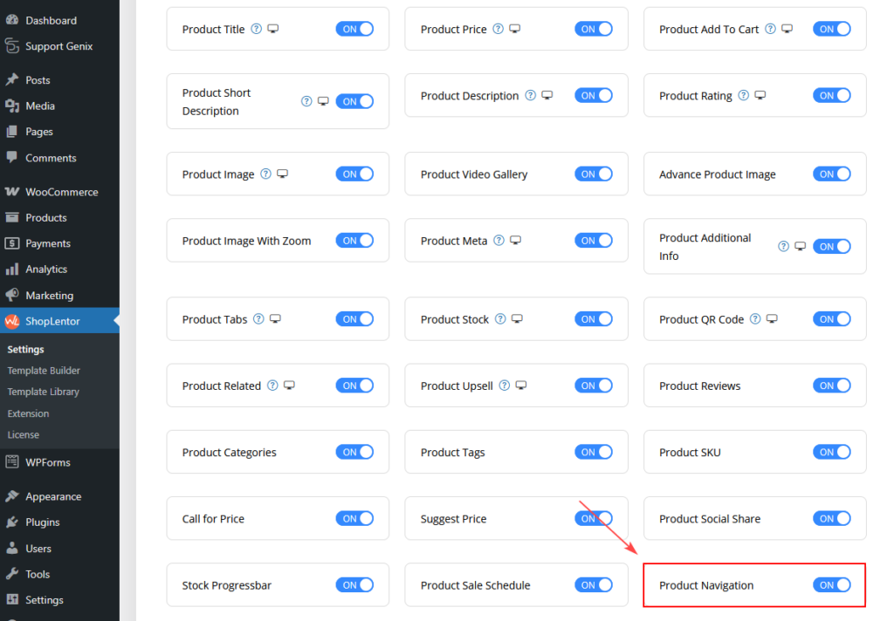Open the Template Library page
Image resolution: width=894 pixels, height=621 pixels.
point(42,392)
